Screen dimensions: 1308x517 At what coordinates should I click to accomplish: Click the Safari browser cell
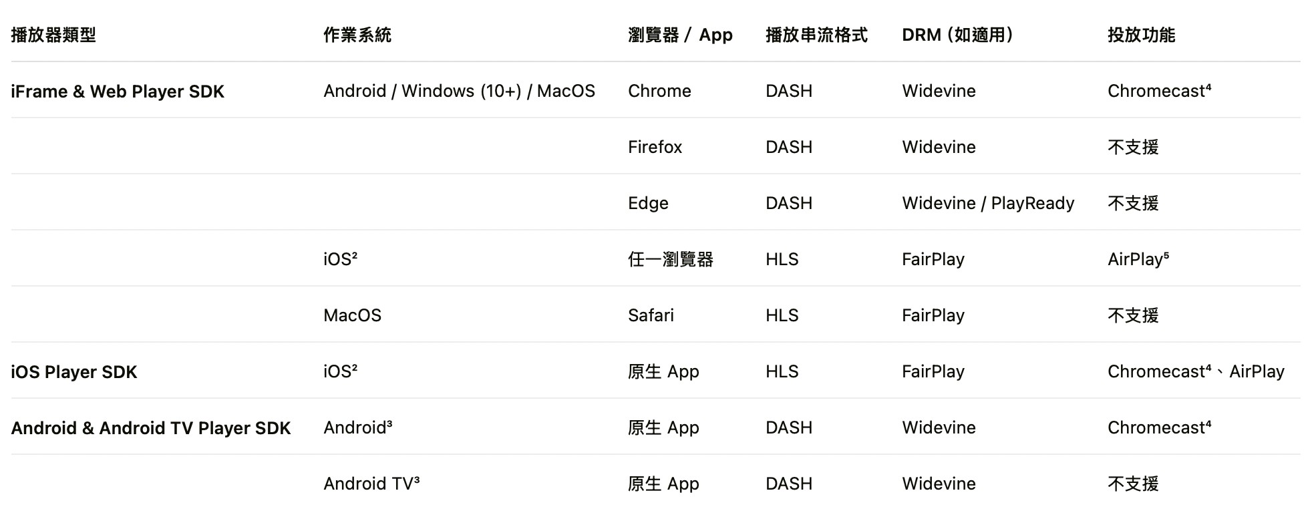651,315
